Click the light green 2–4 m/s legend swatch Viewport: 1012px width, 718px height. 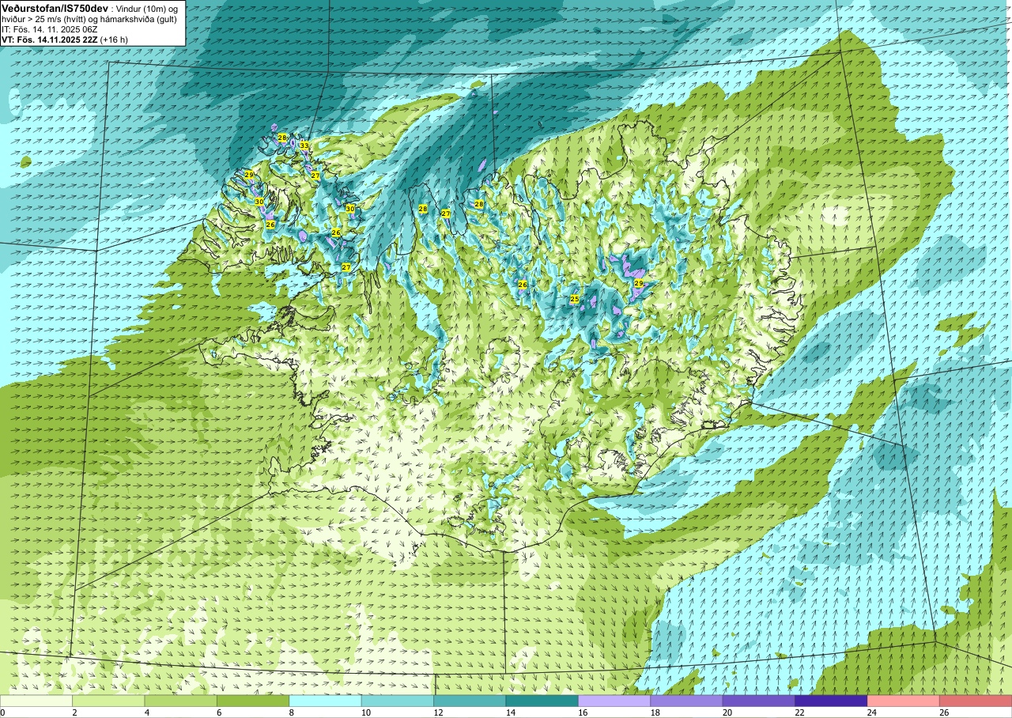click(108, 701)
